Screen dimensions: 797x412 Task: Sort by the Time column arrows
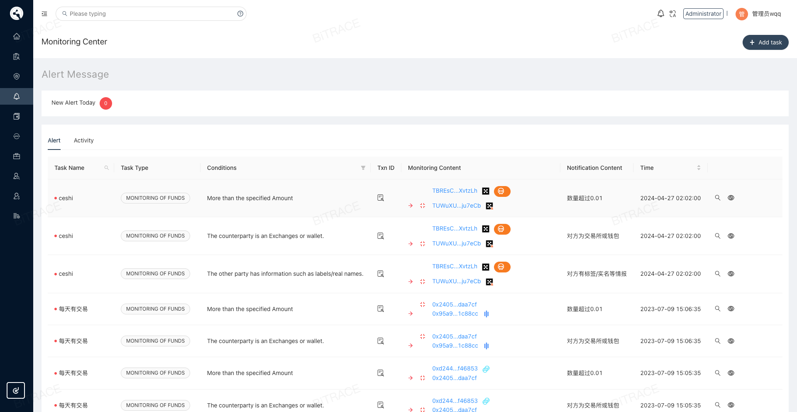click(699, 168)
